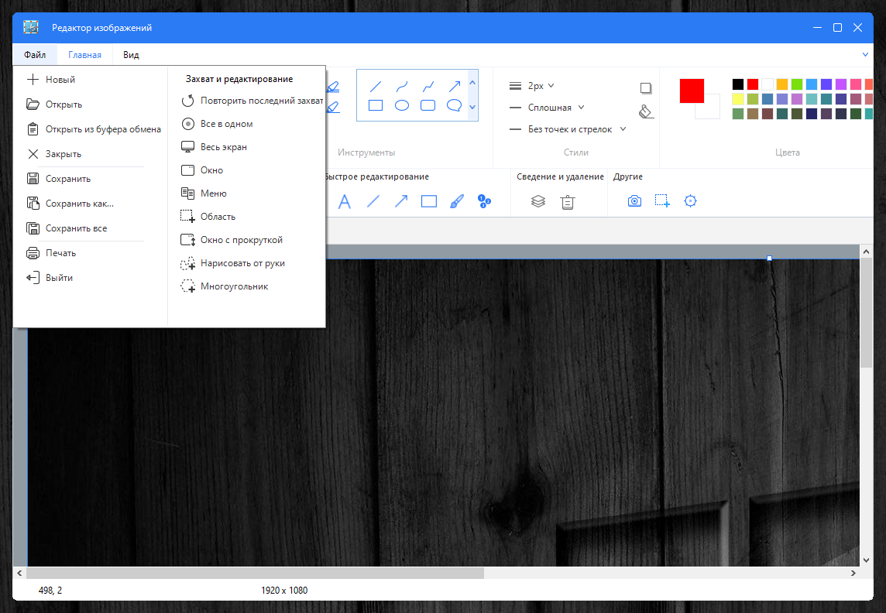Choose the quick edit arrow tool
886x613 pixels.
click(401, 201)
